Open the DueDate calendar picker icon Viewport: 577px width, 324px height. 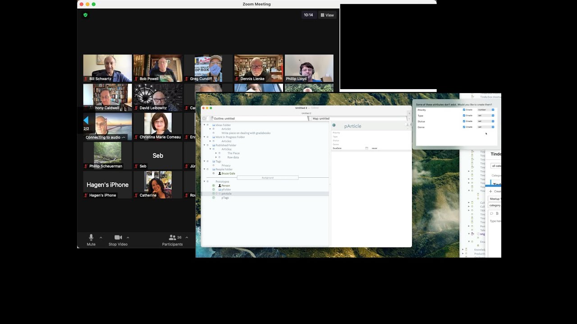tap(366, 148)
